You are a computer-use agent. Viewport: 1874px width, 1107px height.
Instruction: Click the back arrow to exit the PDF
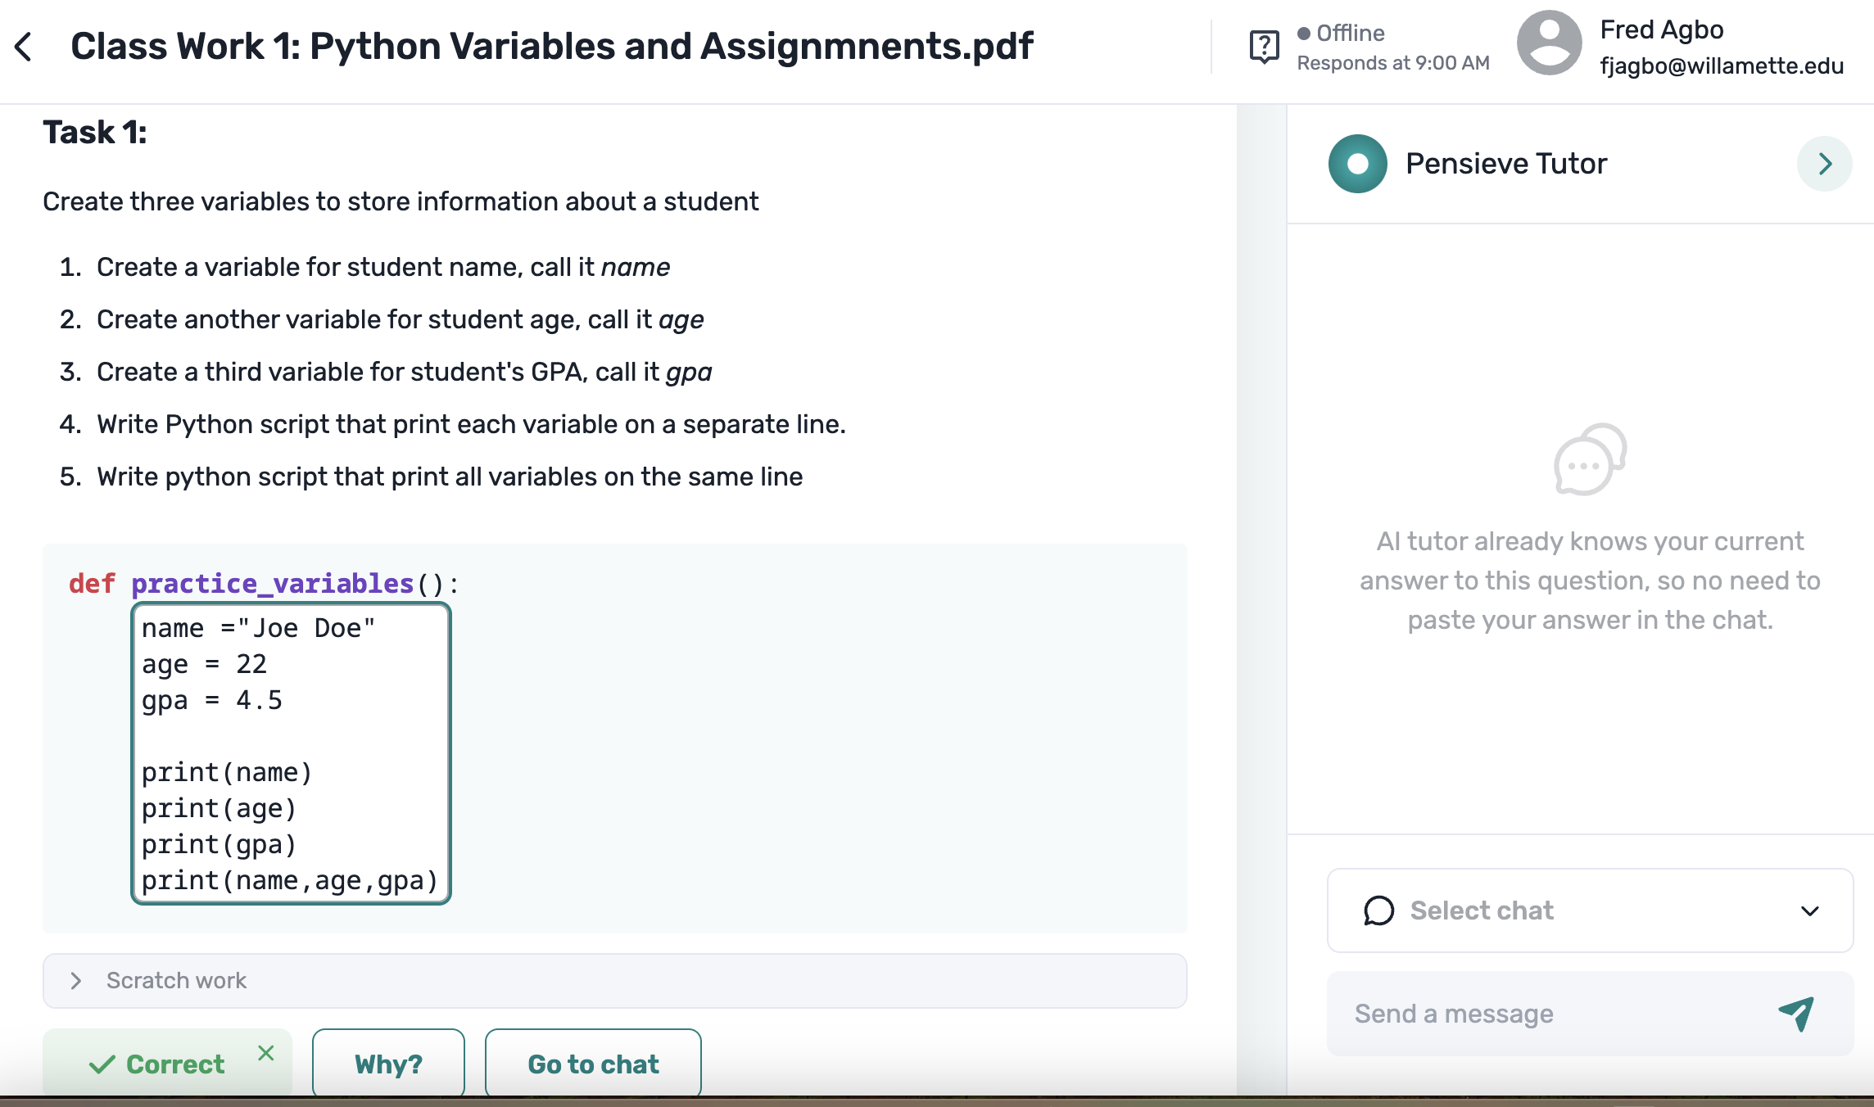24,47
